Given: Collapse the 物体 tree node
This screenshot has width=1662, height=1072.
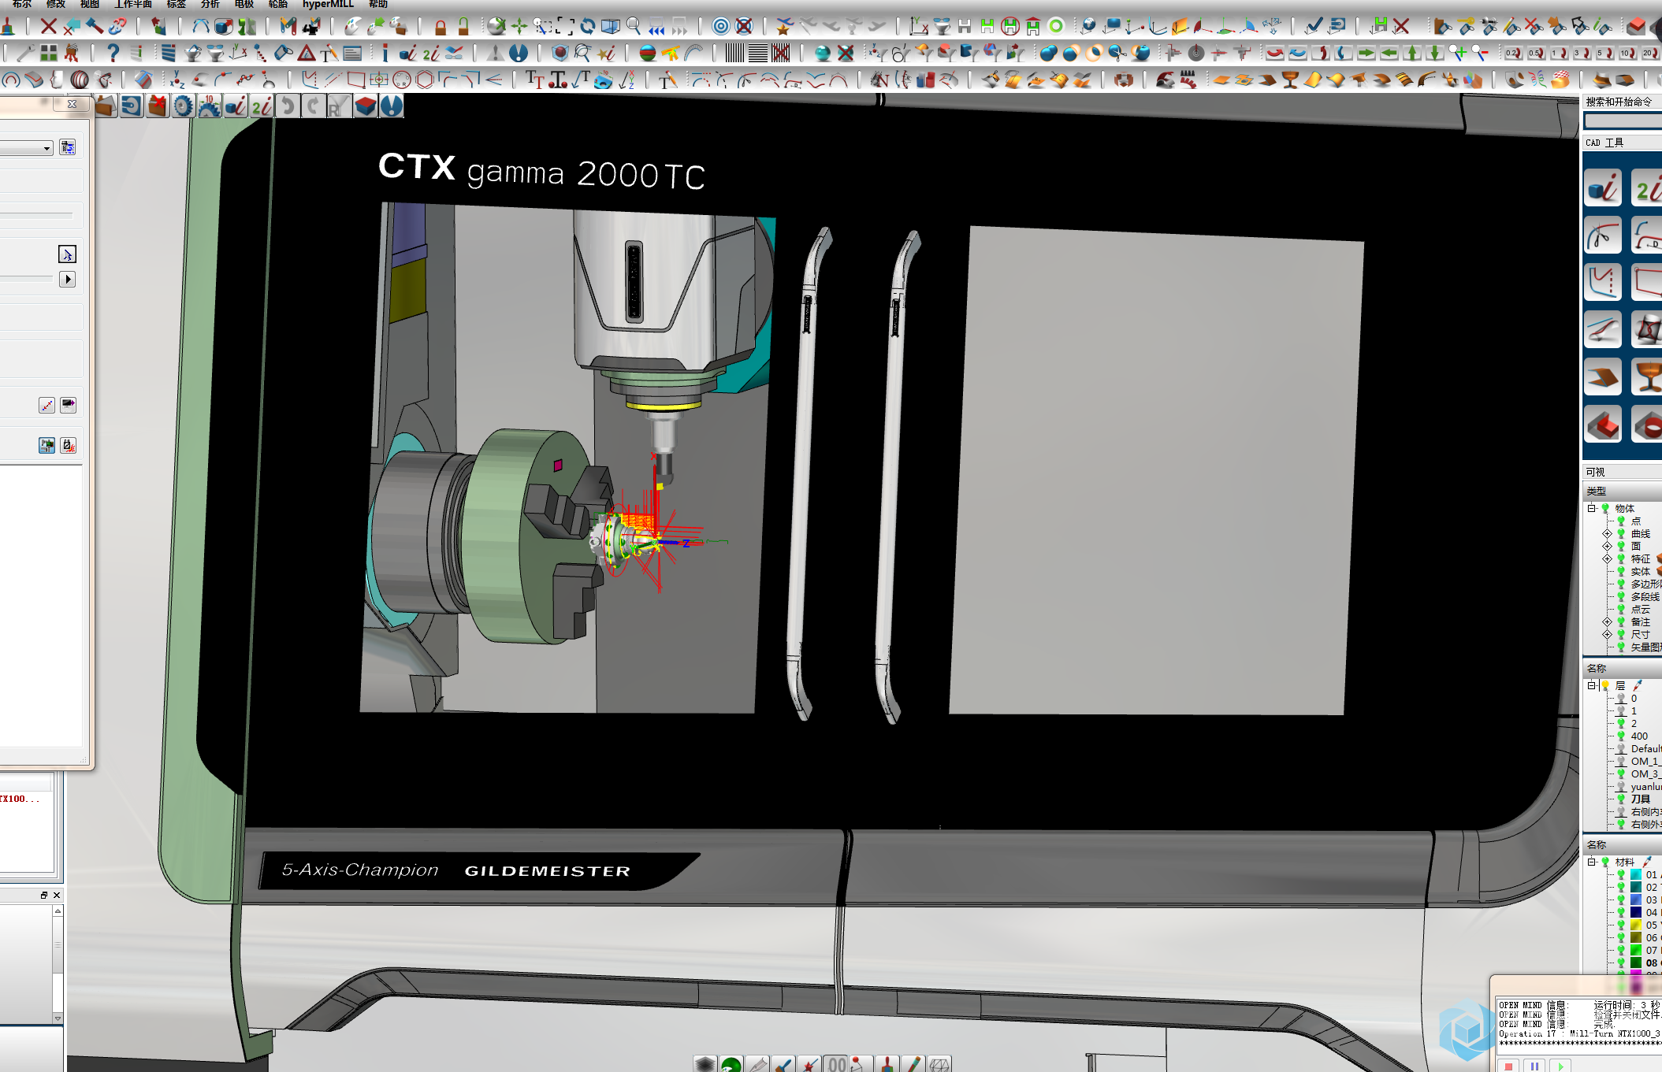Looking at the screenshot, I should pos(1591,508).
